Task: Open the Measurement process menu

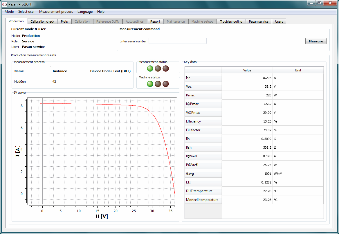Action: 56,12
